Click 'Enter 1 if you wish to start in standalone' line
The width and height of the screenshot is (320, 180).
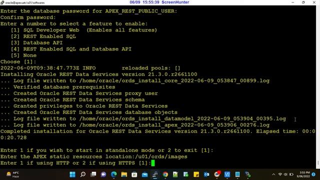click(106, 150)
